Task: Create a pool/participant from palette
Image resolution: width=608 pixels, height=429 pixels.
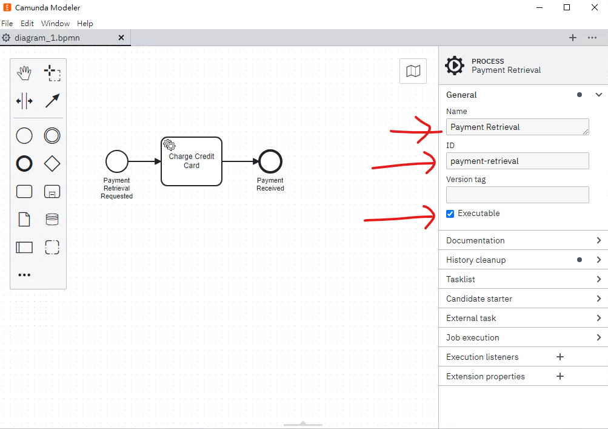Action: [24, 248]
